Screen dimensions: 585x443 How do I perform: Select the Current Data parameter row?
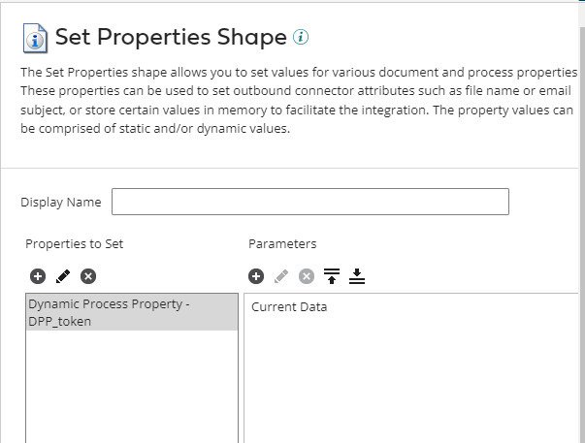289,307
